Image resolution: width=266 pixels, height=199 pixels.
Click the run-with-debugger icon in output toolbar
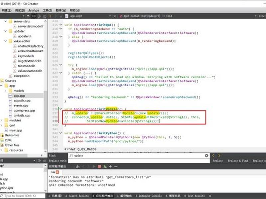click(105, 167)
